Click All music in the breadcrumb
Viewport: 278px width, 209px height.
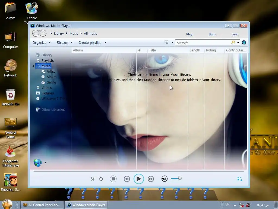click(x=90, y=33)
